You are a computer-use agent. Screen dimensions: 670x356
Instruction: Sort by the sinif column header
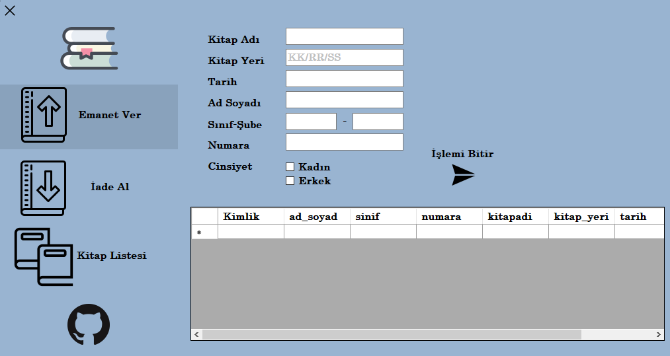pyautogui.click(x=384, y=217)
